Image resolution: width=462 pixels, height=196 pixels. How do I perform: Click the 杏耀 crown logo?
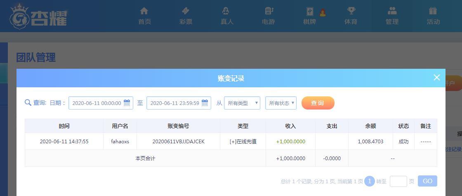point(38,16)
